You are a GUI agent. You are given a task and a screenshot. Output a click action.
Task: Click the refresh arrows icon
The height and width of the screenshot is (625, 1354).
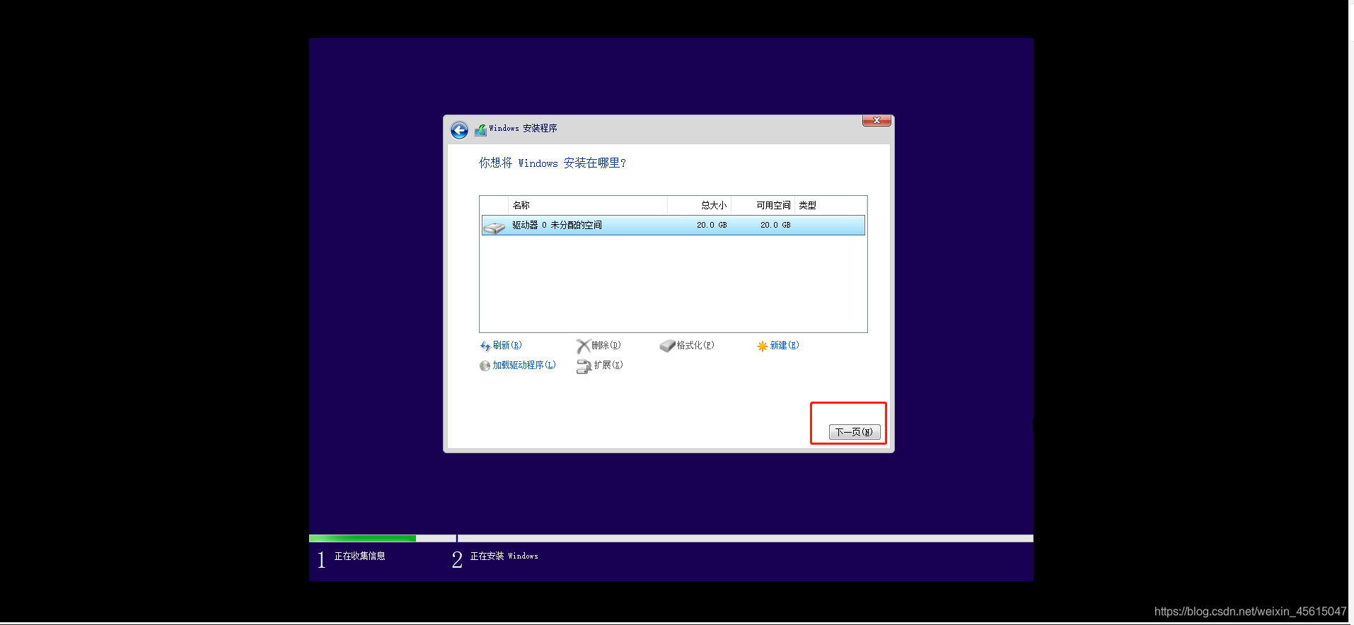click(x=485, y=346)
